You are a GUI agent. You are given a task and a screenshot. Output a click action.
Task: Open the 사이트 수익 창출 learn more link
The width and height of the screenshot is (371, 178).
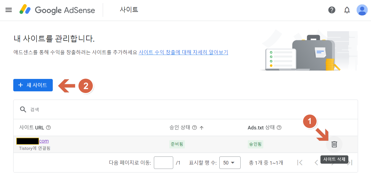(184, 52)
